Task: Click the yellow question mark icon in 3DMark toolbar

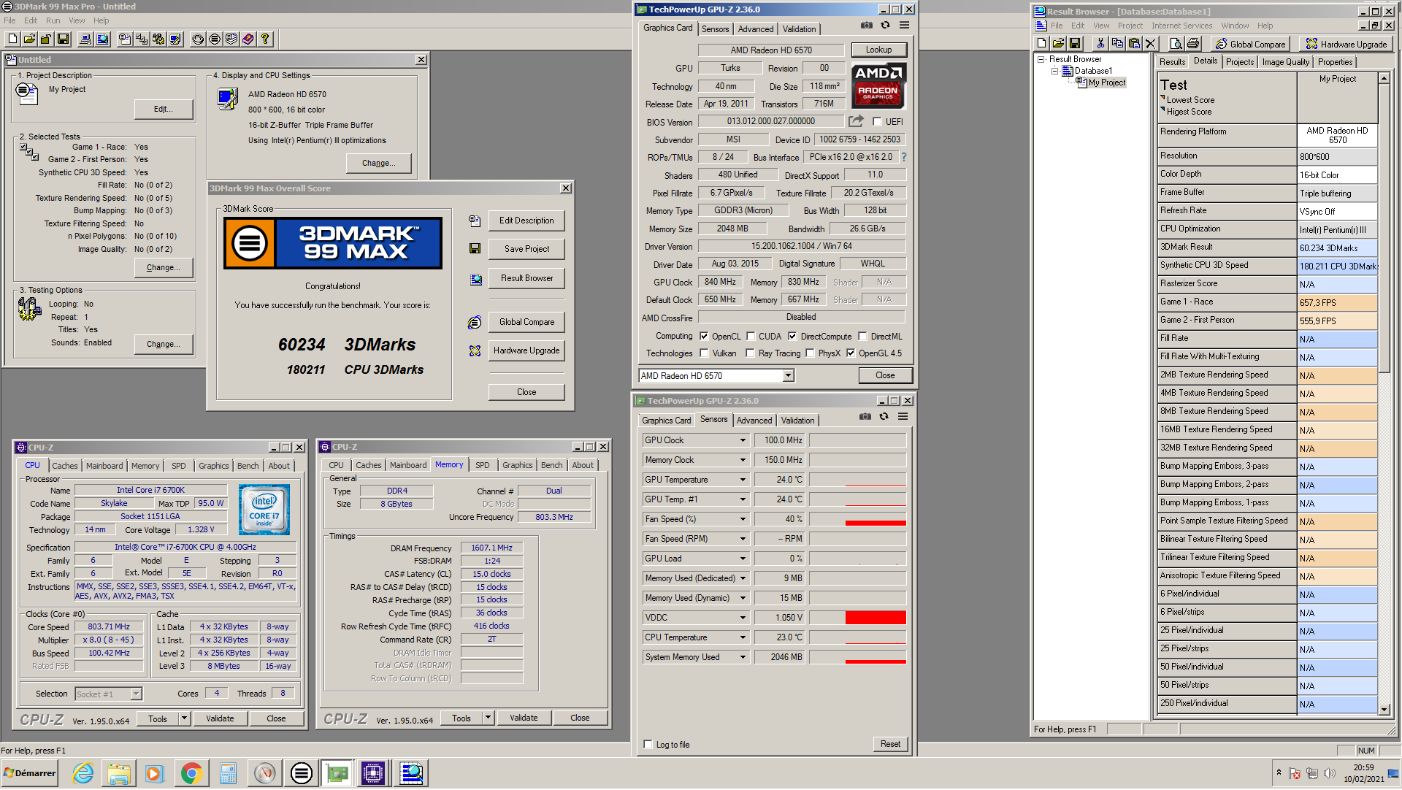Action: point(265,39)
